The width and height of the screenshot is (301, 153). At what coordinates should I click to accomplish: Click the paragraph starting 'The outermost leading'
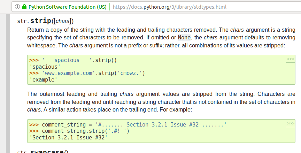161,102
